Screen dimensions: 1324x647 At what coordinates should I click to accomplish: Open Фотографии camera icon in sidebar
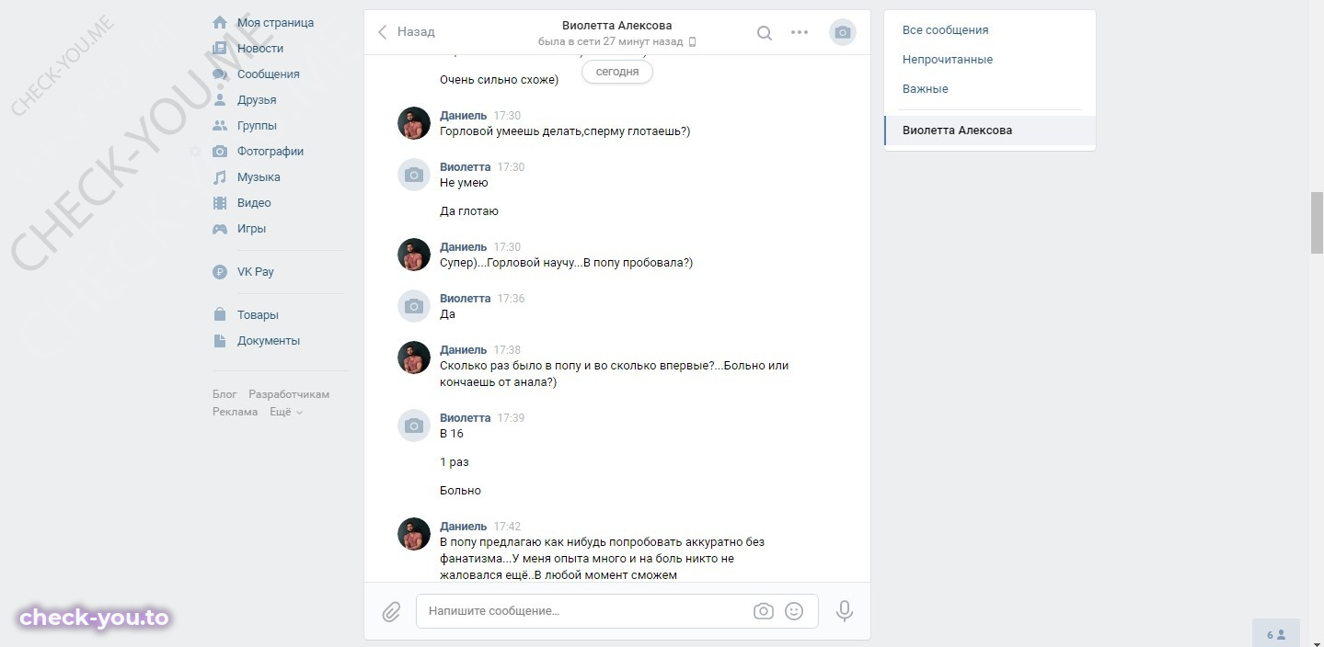[220, 151]
